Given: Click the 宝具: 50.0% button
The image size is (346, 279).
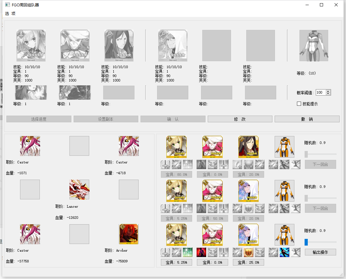Looking at the screenshot, I should tap(212, 218).
